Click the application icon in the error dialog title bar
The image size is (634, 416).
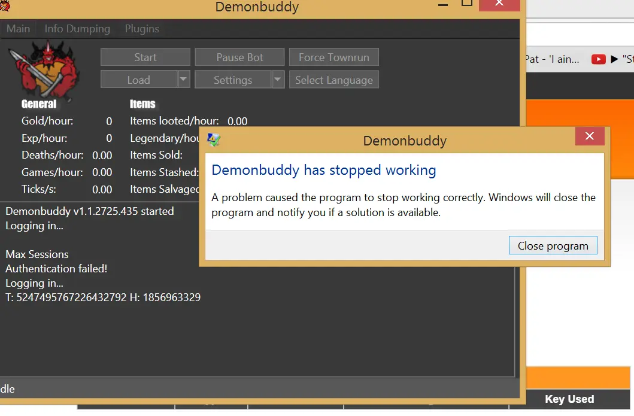coord(214,141)
